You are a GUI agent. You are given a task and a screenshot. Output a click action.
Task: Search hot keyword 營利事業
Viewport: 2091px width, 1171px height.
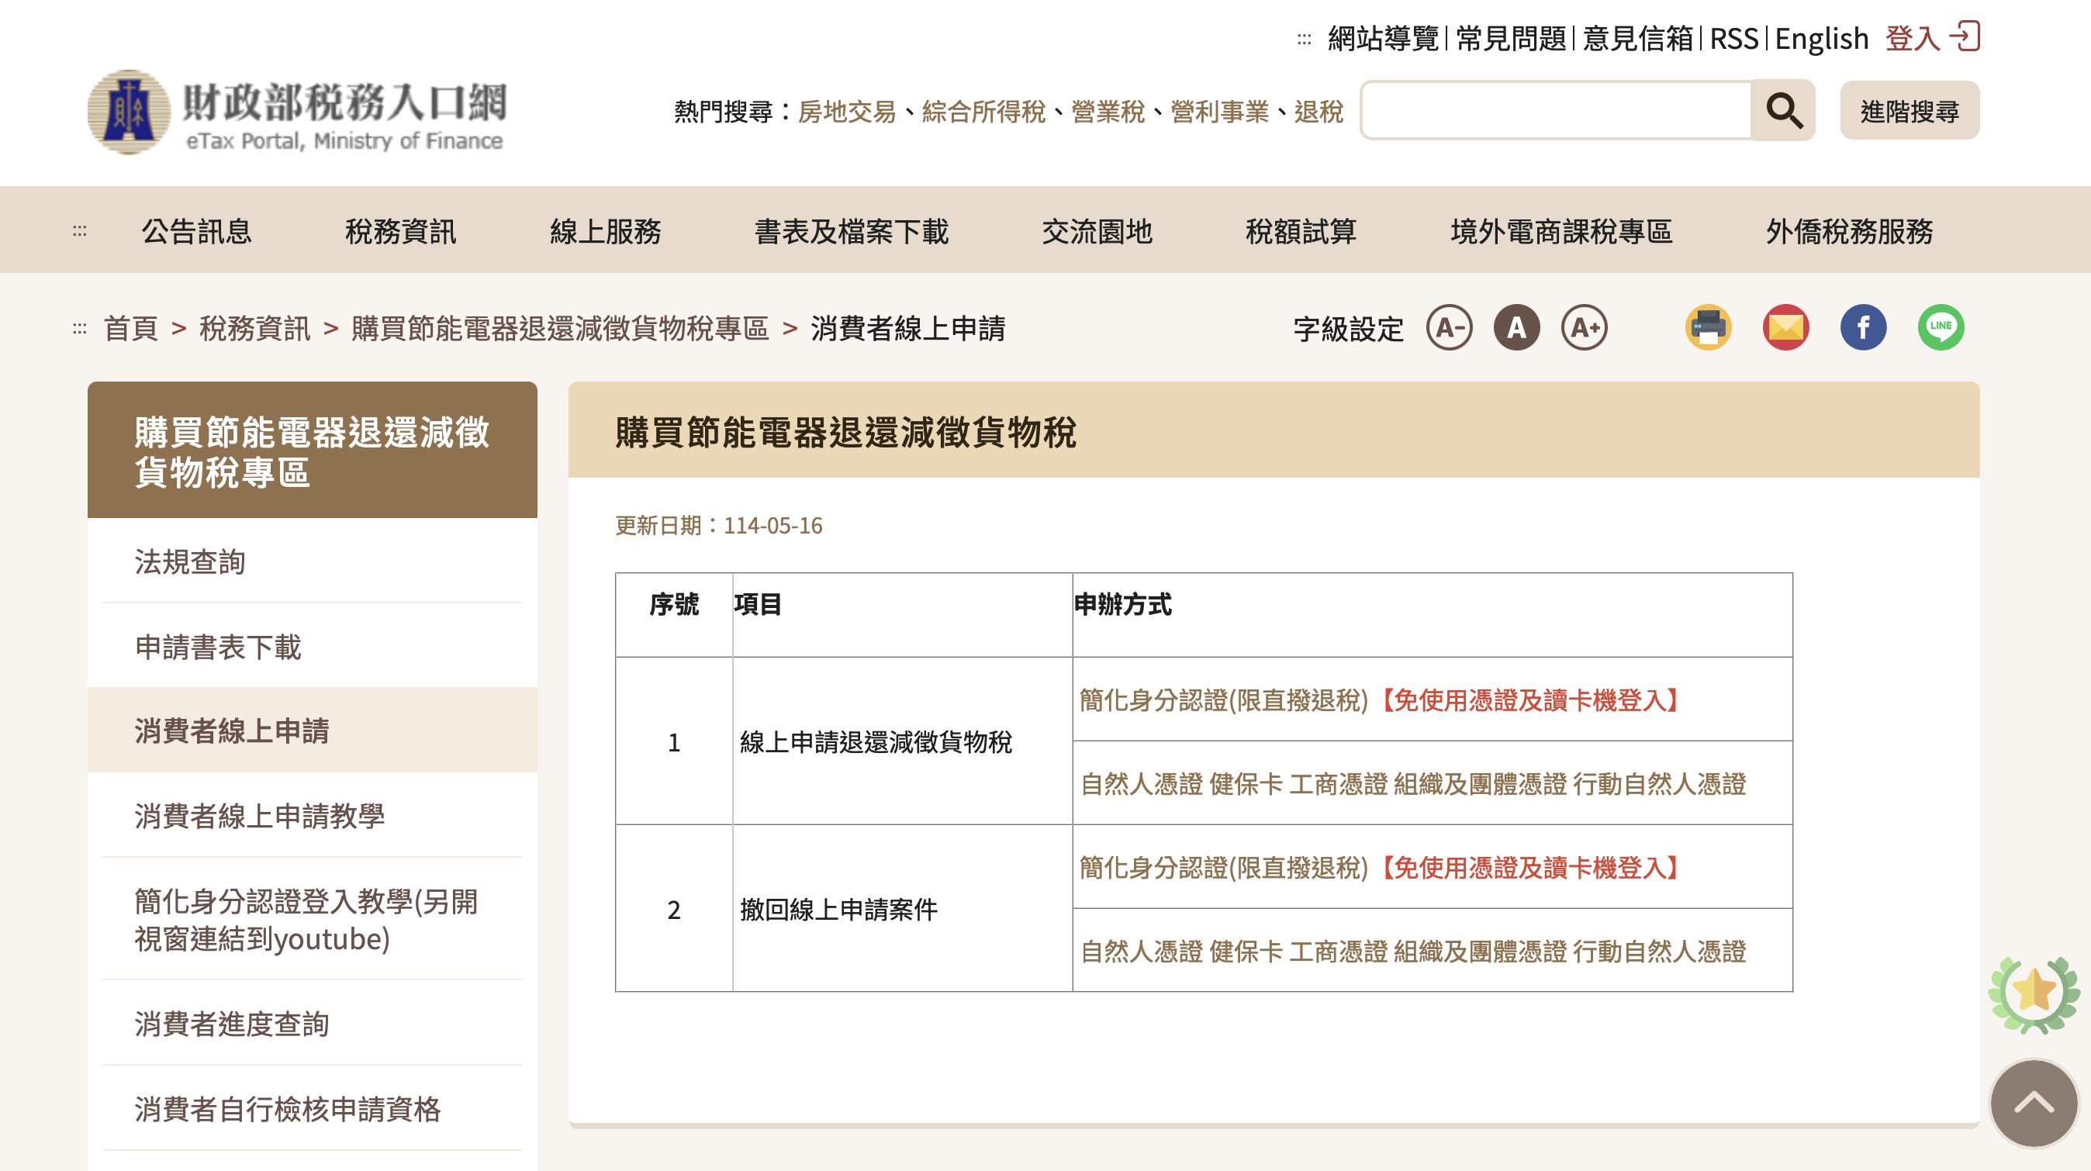tap(1219, 111)
